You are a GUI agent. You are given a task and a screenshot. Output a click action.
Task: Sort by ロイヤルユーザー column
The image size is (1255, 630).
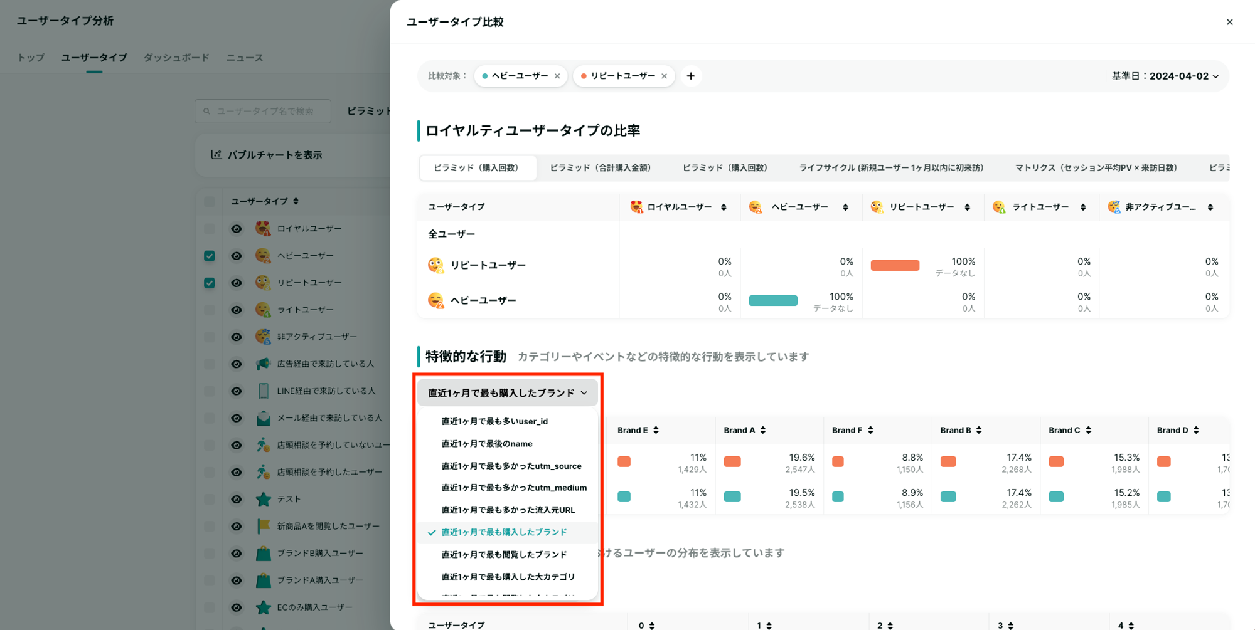coord(724,207)
